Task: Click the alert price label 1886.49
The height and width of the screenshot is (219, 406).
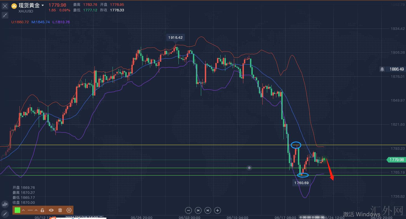Action: coord(397,69)
